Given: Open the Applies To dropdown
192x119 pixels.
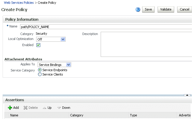Looking at the screenshot, I should click(x=54, y=65).
